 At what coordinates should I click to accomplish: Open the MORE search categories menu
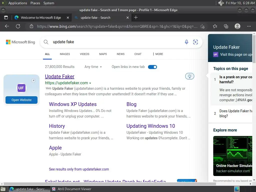tap(158, 54)
